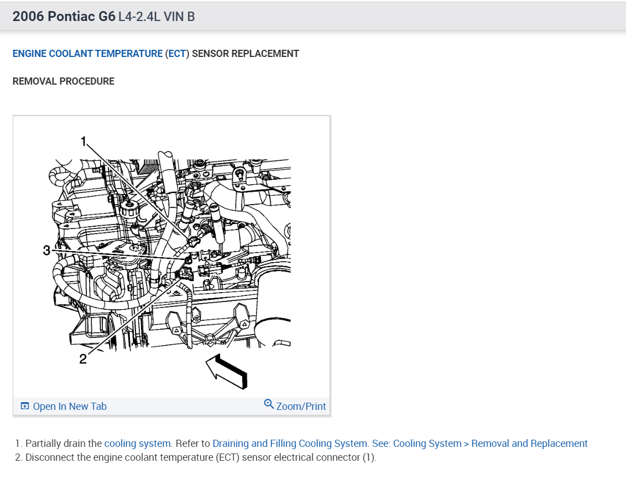Select step 2 Disconnect ECT sensor text
Screen dimensions: 626x479
coord(201,457)
